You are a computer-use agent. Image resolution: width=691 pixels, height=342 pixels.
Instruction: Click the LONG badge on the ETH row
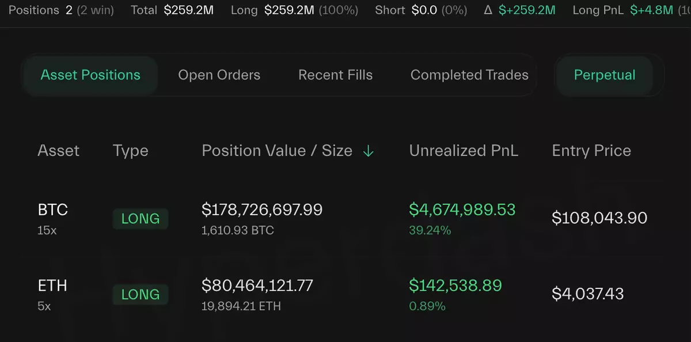(141, 294)
